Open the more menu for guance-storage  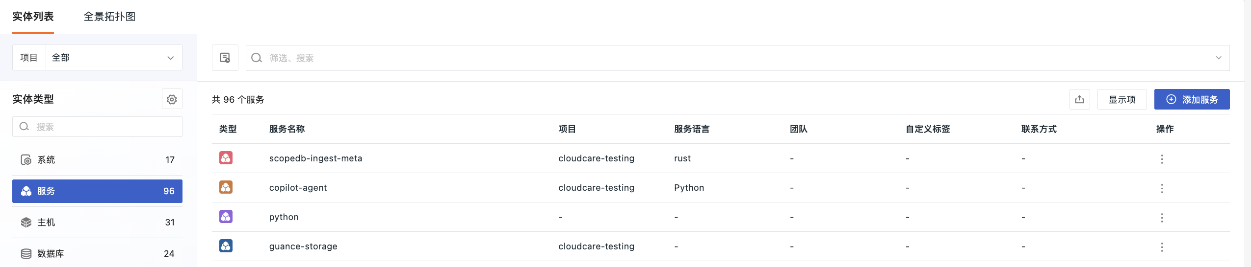point(1162,246)
